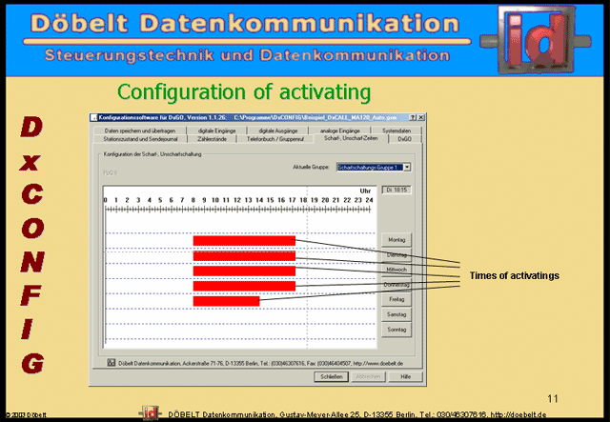Click hour label '8' on the time scale
This screenshot has height=422, width=610.
coord(193,200)
